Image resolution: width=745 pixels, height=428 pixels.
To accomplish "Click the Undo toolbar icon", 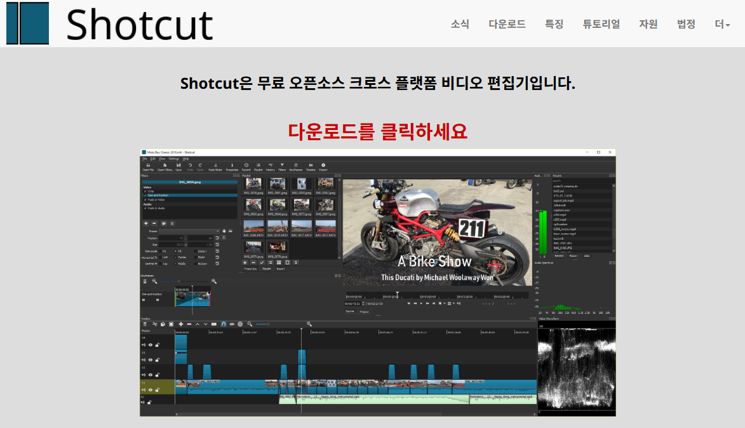I will pos(190,167).
